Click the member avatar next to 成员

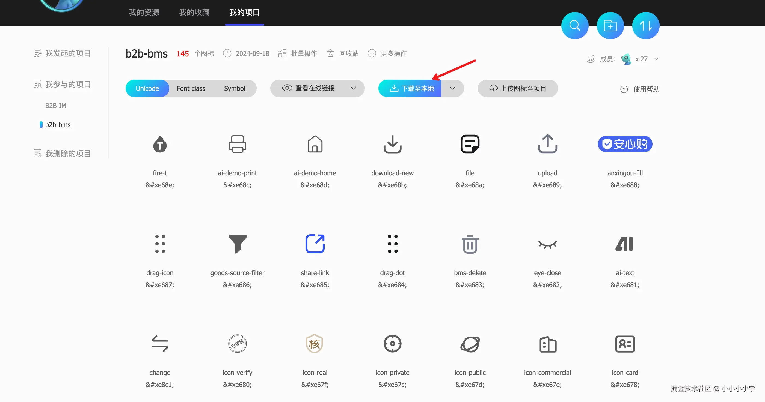(x=626, y=59)
